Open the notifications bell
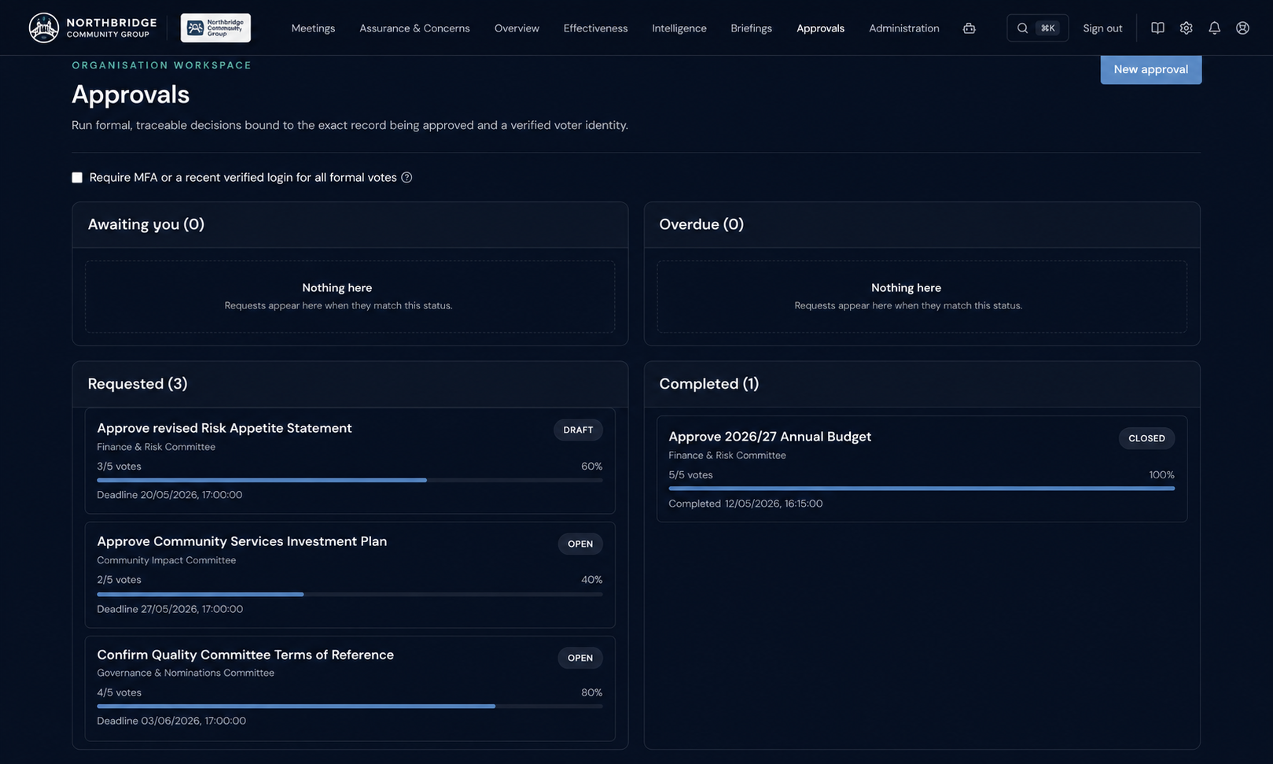 [x=1214, y=28]
